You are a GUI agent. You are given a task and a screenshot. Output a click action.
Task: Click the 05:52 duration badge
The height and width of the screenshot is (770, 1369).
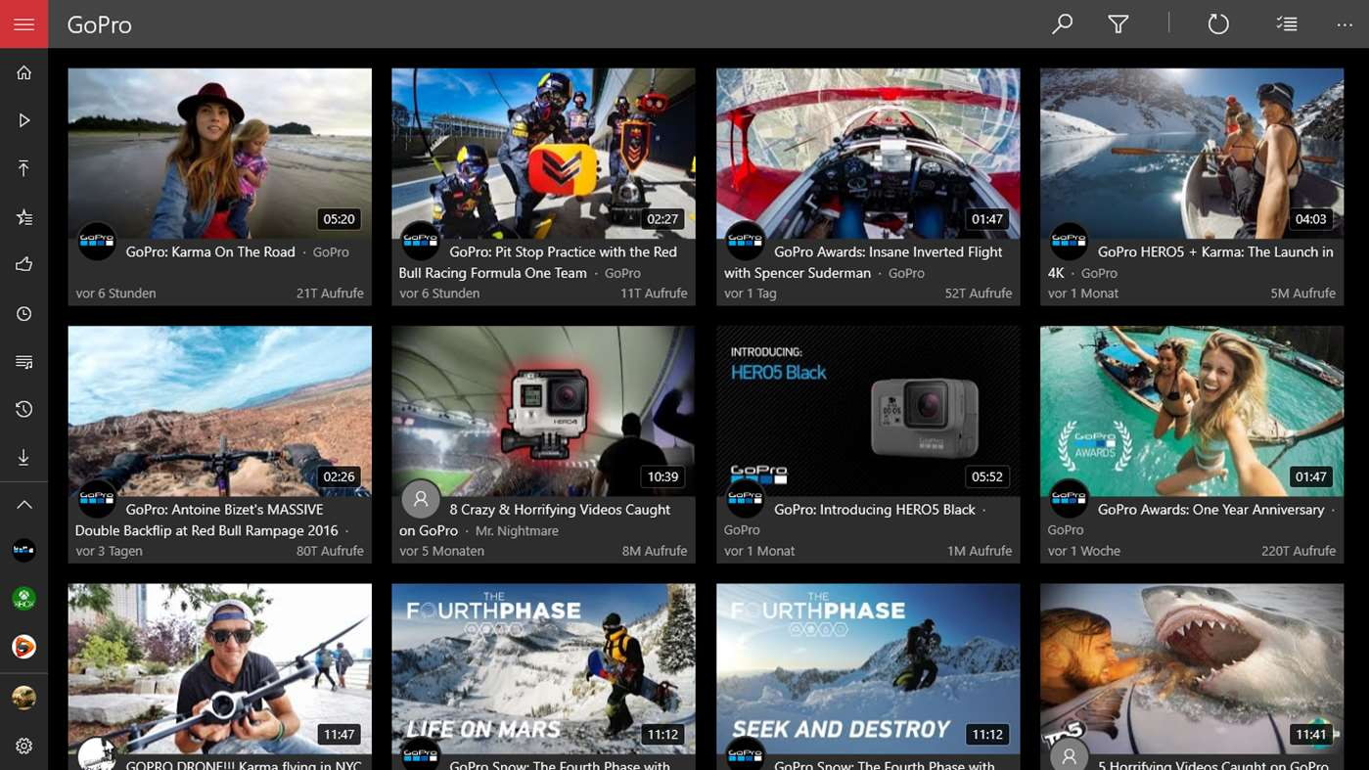(986, 477)
